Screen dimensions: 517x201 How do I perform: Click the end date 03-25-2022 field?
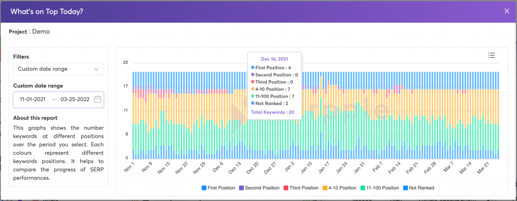point(75,99)
